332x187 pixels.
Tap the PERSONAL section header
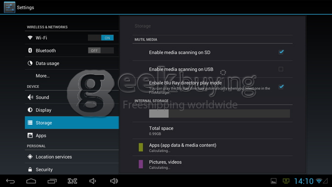click(36, 146)
